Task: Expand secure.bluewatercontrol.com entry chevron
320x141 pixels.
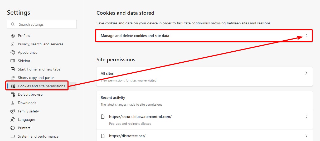Action: (306, 117)
